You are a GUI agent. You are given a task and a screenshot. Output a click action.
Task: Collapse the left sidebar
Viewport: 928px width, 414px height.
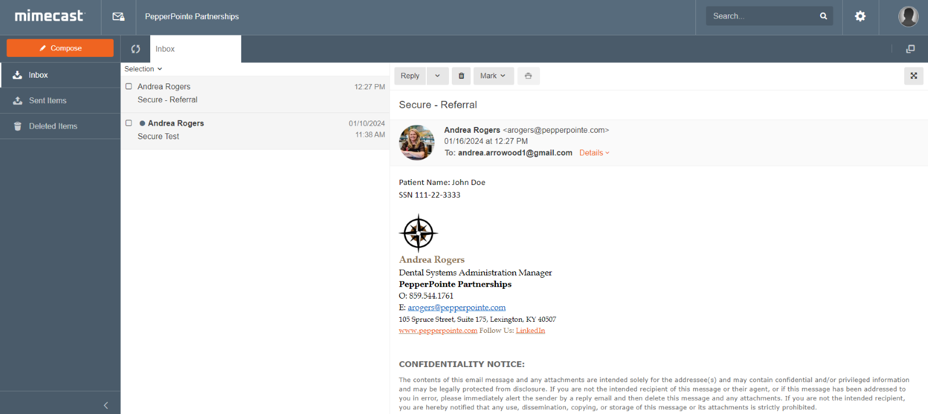(x=106, y=405)
